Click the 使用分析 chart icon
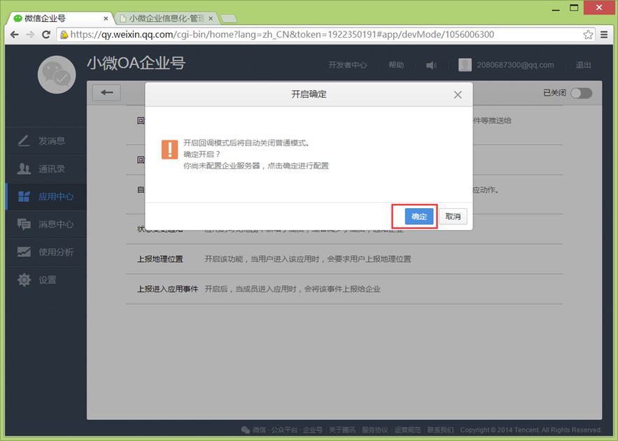Screen dimensions: 618x441 pyautogui.click(x=24, y=252)
